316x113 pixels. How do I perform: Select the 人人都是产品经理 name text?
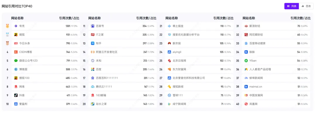(x=260, y=69)
